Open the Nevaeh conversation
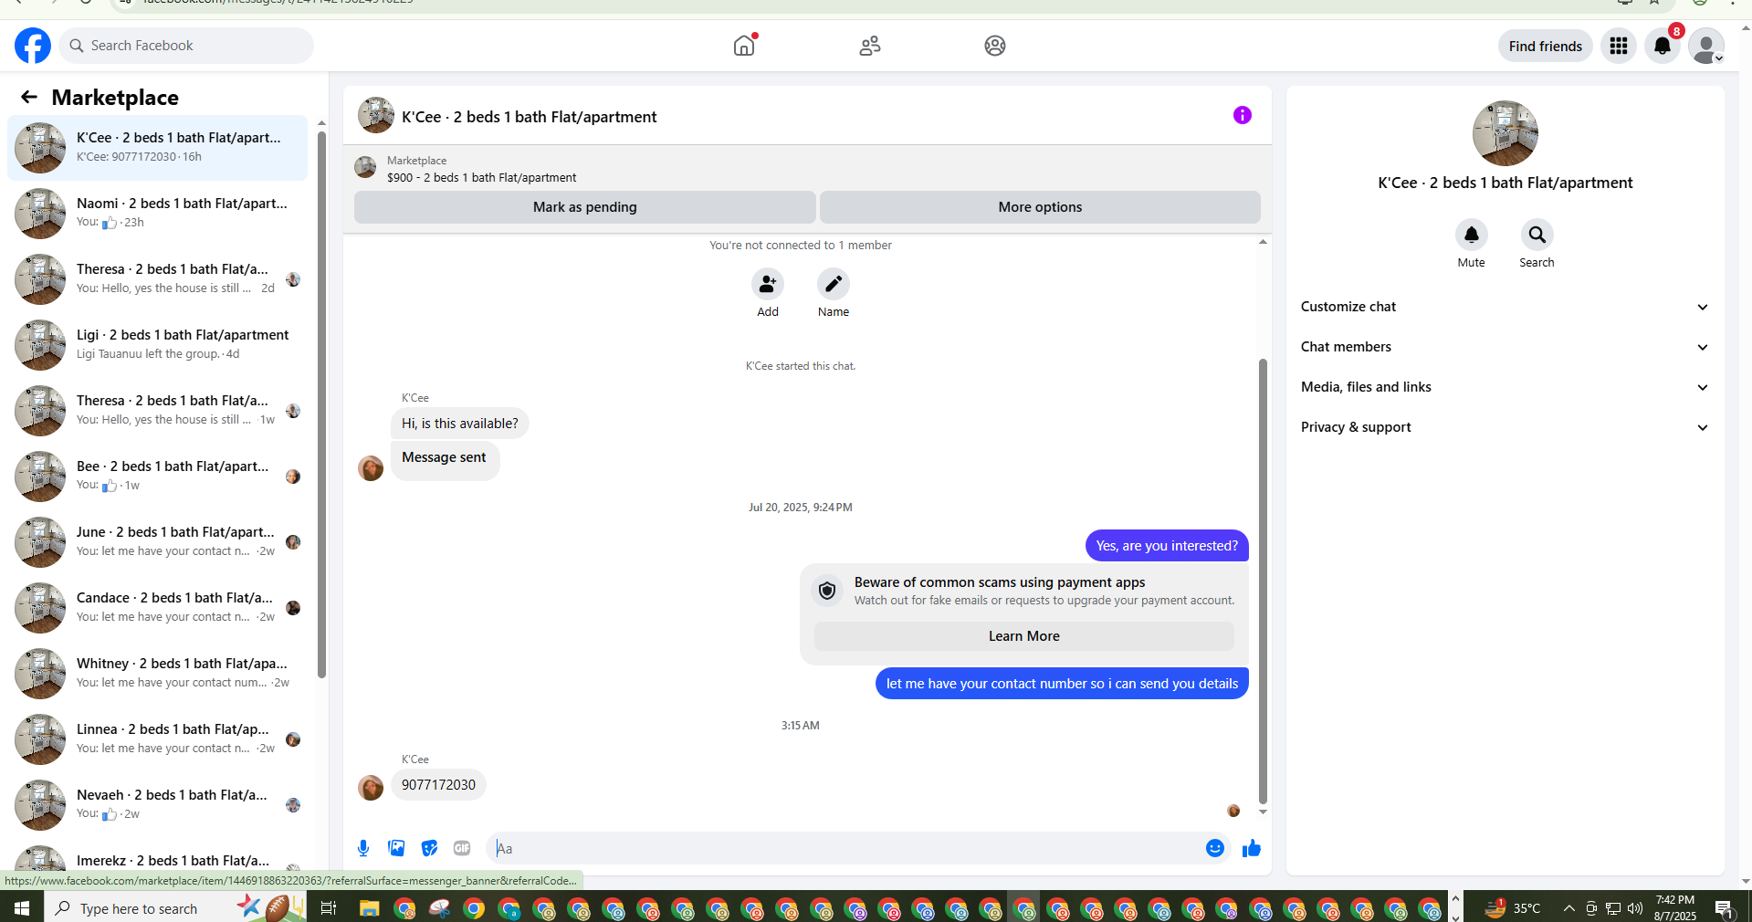1752x922 pixels. 157,805
